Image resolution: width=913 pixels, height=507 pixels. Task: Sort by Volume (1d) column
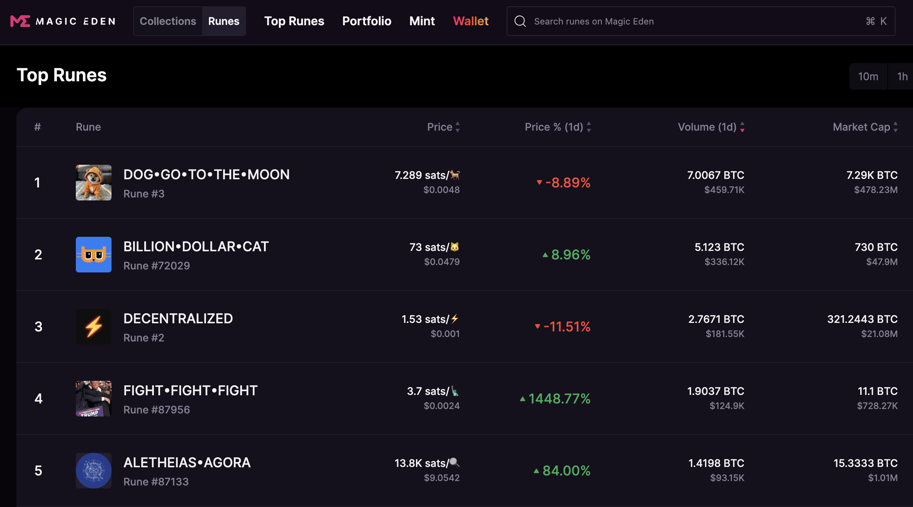[x=742, y=127]
